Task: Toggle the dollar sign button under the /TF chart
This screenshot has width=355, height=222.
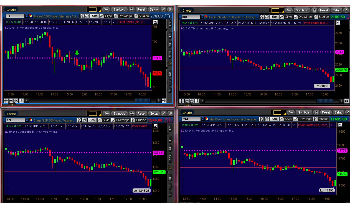Action: point(21,100)
